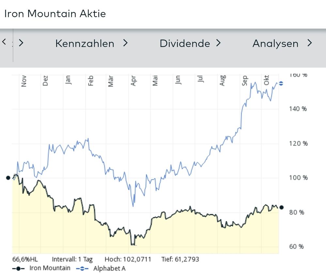The width and height of the screenshot is (326, 274).
Task: Click the Nov axis label
Action: click(24, 81)
